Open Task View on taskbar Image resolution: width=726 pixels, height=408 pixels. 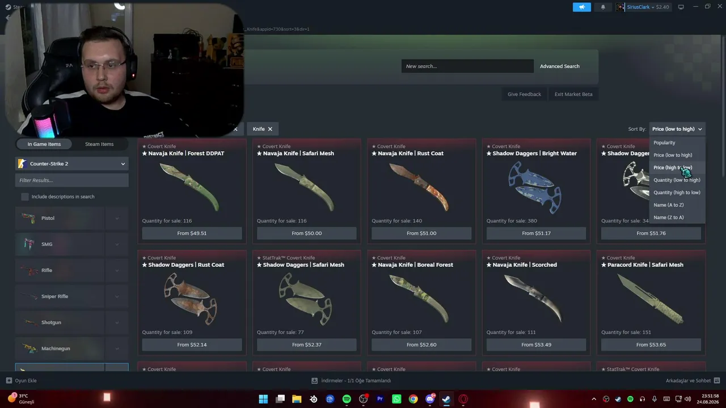pos(280,399)
